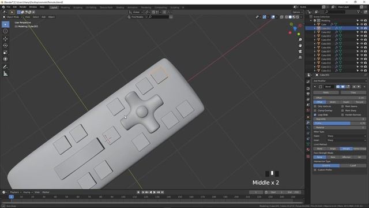The width and height of the screenshot is (369, 208).
Task: Click the modifier Copy button
Action: 353,92
